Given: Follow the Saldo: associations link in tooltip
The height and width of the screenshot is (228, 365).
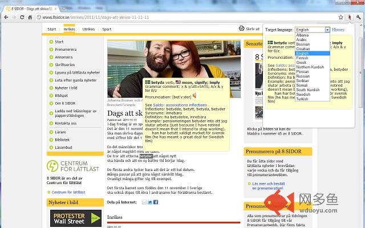Looking at the screenshot, I should [171, 105].
